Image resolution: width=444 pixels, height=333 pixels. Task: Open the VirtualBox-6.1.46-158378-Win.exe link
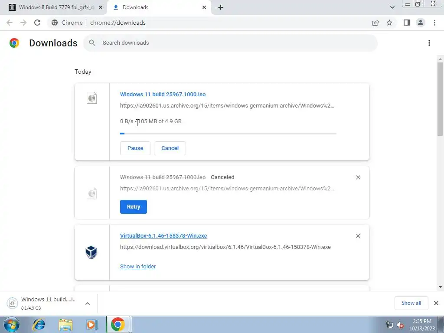point(163,235)
